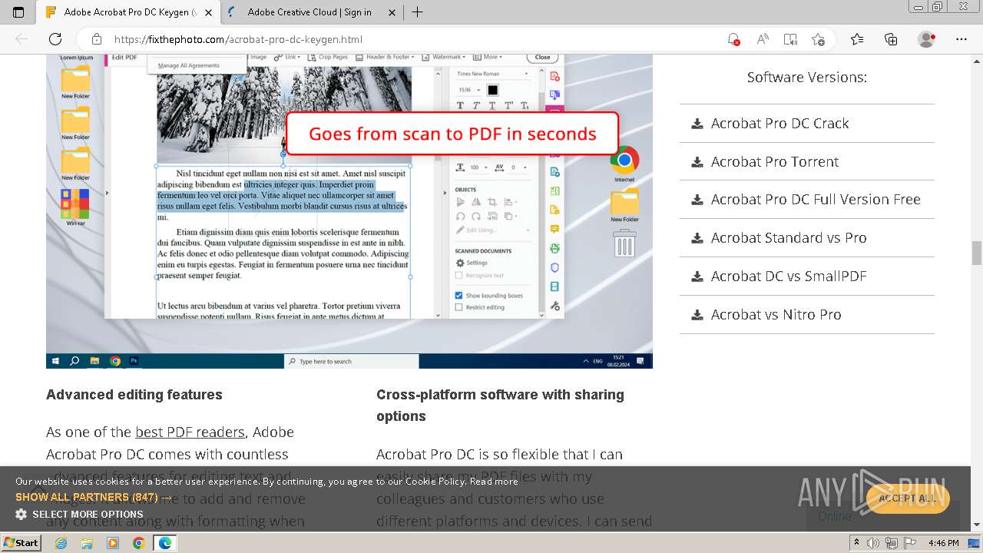Refresh the current page

[x=55, y=39]
